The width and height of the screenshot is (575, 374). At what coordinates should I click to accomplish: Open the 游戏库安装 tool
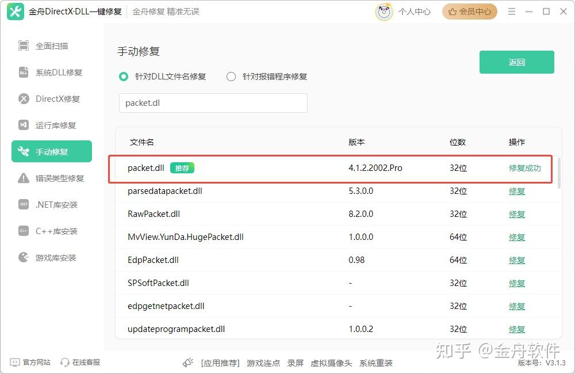(x=52, y=257)
